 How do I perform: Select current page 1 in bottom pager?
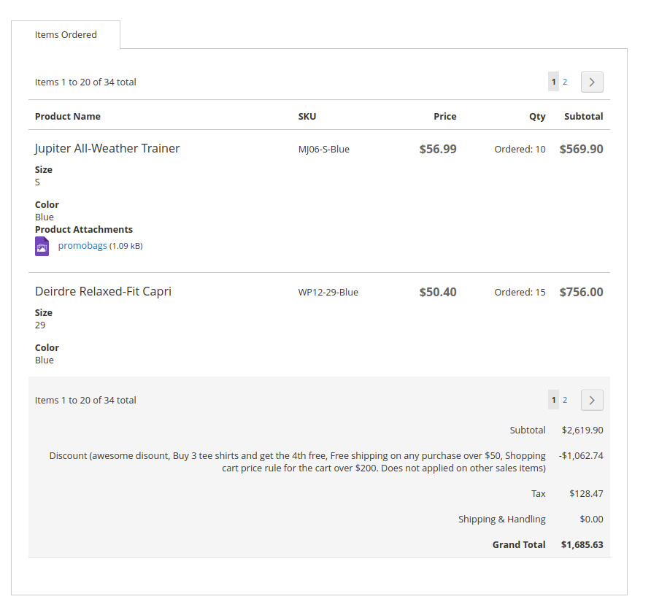[553, 400]
